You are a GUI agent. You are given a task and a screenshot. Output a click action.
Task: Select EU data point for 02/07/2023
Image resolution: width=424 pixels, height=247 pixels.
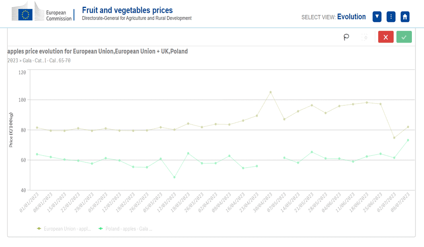394,138
